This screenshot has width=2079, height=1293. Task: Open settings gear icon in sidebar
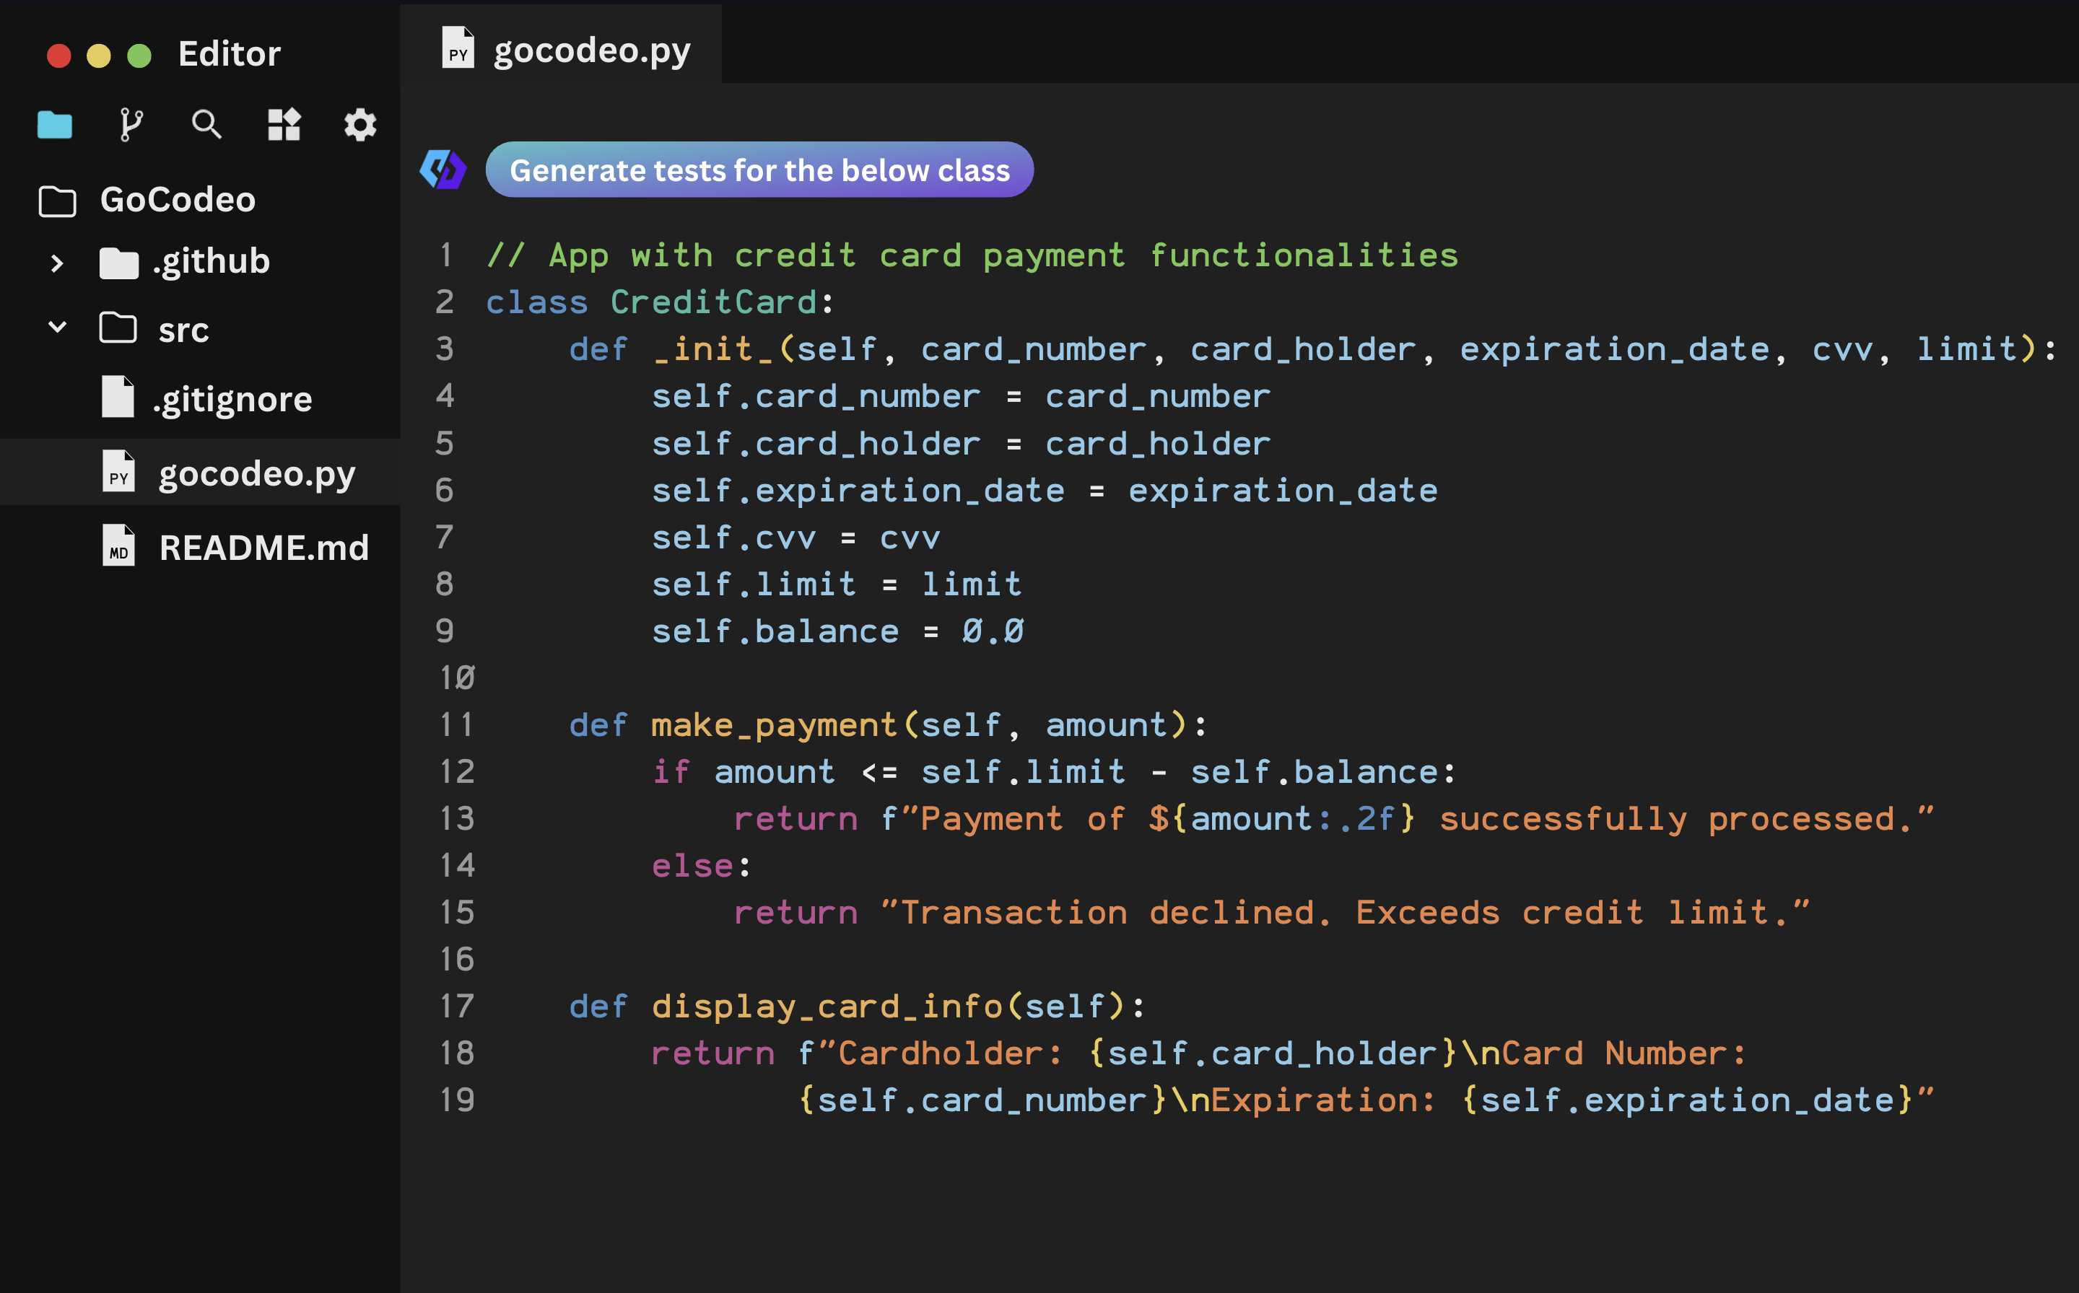360,125
